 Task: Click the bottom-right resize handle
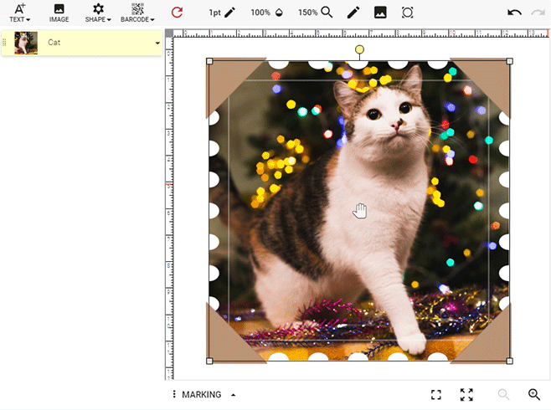click(x=509, y=361)
